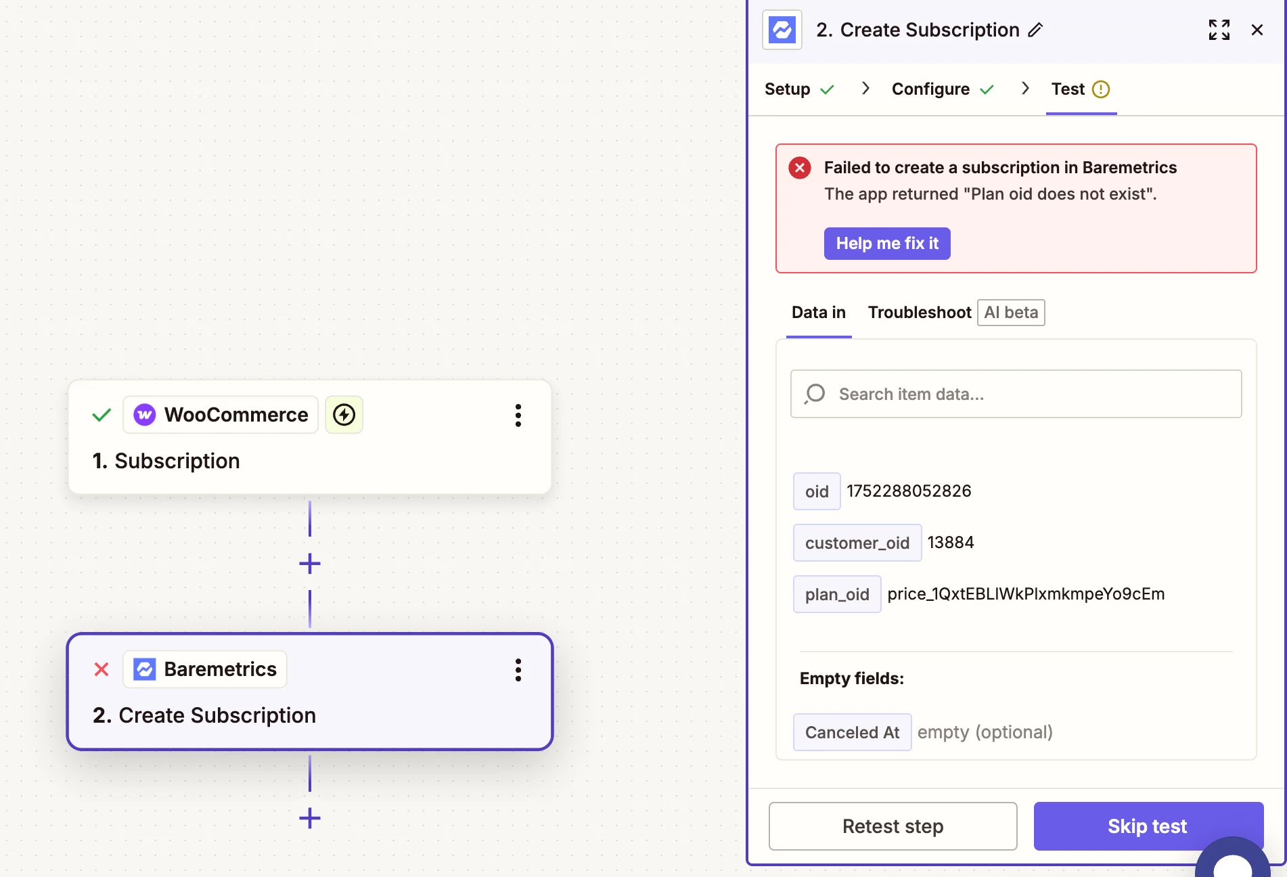Viewport: 1287px width, 877px height.
Task: Focus the Search item data field
Action: click(1016, 394)
